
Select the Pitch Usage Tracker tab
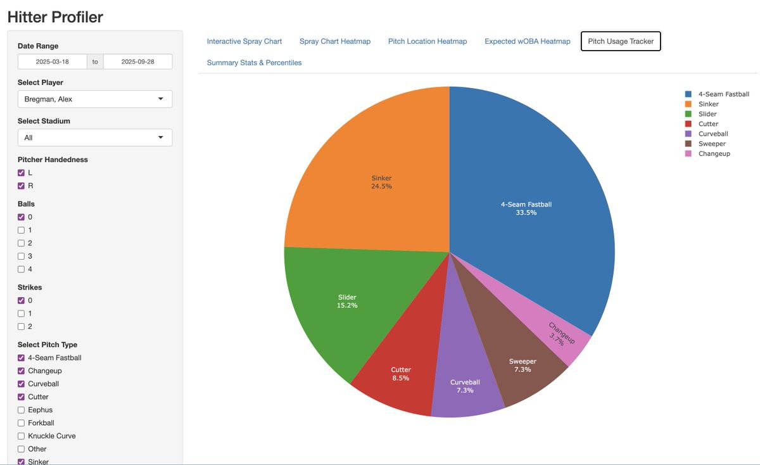pyautogui.click(x=621, y=41)
